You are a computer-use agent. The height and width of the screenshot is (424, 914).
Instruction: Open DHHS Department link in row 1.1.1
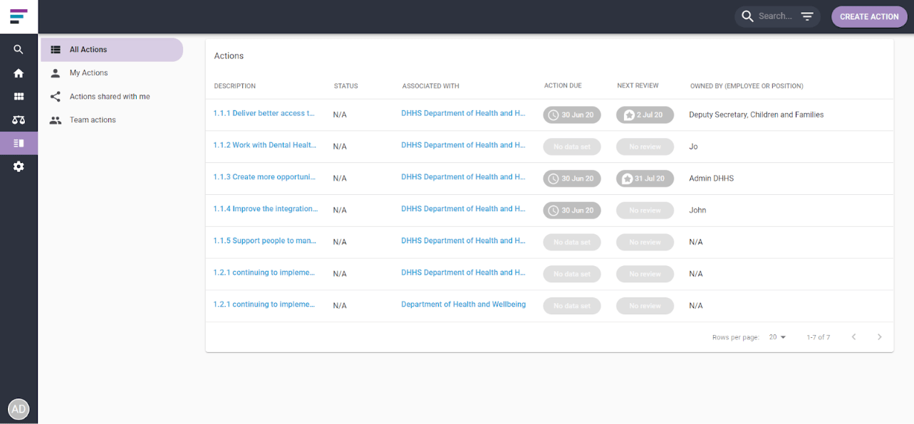pyautogui.click(x=463, y=114)
